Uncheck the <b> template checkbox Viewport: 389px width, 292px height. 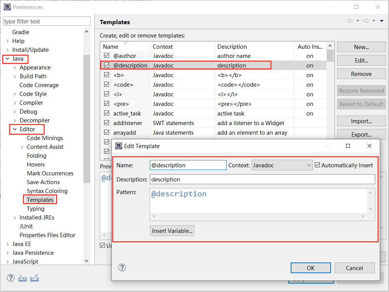(x=107, y=74)
